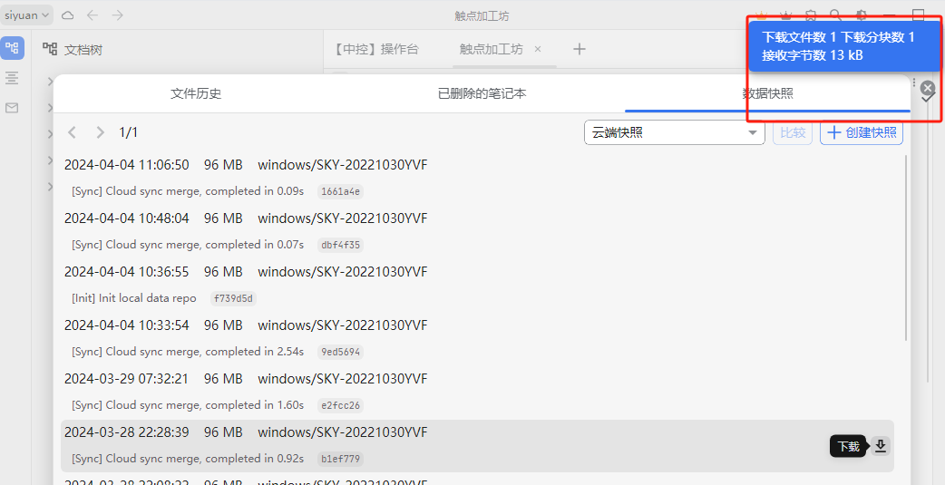The width and height of the screenshot is (945, 485).
Task: Click the hash tag f739d5d
Action: 233,298
